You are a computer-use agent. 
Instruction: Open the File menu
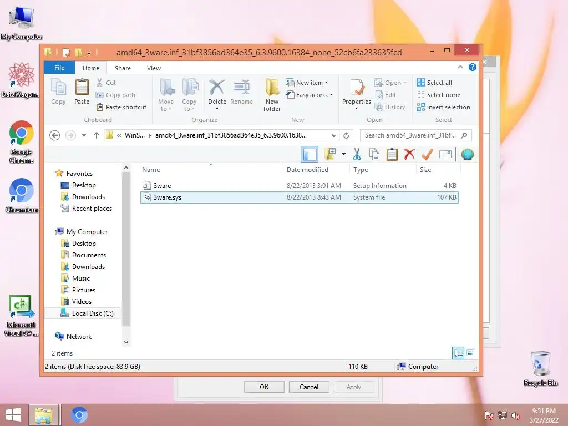pyautogui.click(x=59, y=68)
